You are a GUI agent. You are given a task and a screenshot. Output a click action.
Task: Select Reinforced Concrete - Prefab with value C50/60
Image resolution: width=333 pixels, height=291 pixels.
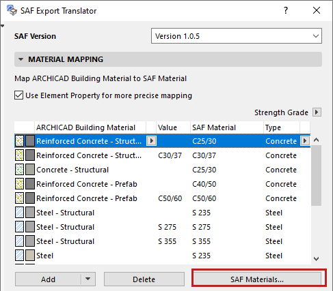pyautogui.click(x=87, y=198)
